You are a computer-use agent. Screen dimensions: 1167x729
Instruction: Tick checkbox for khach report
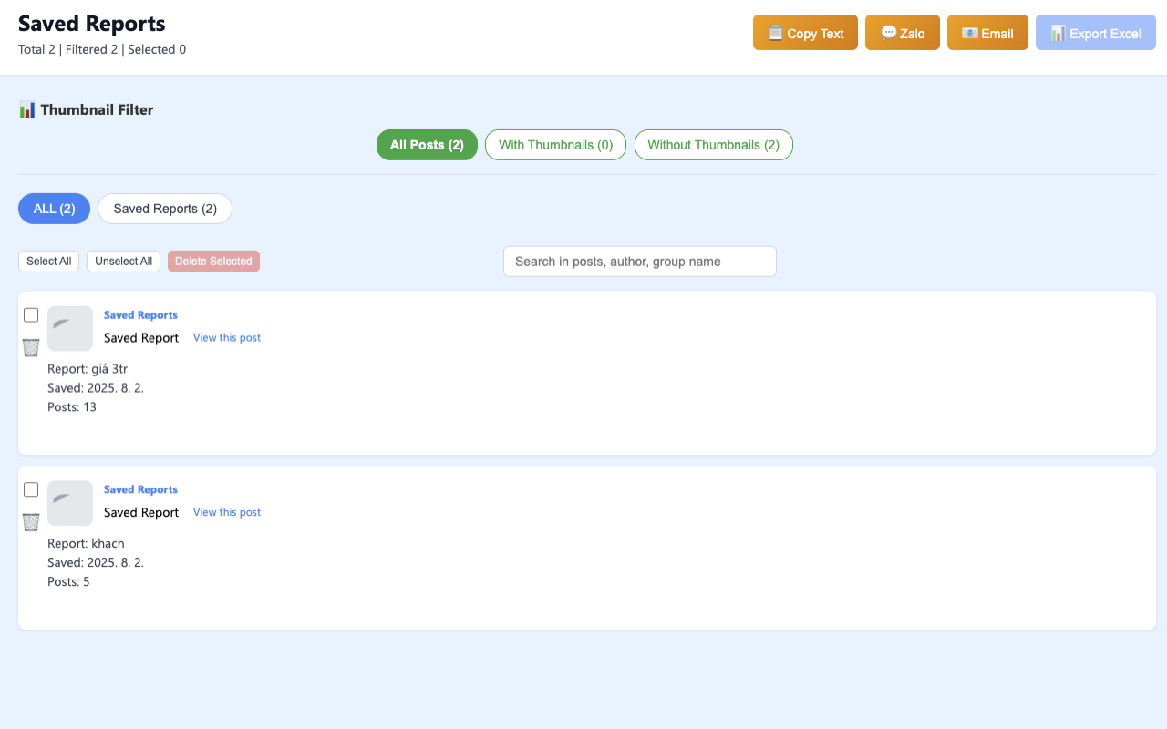point(31,490)
